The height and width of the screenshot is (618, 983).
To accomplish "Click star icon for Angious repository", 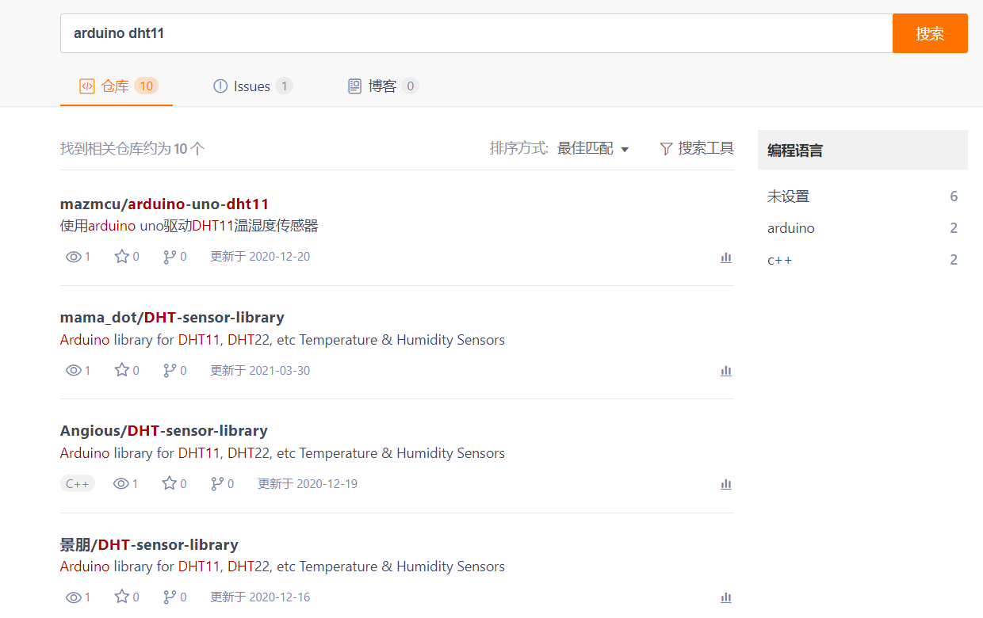I will 169,483.
